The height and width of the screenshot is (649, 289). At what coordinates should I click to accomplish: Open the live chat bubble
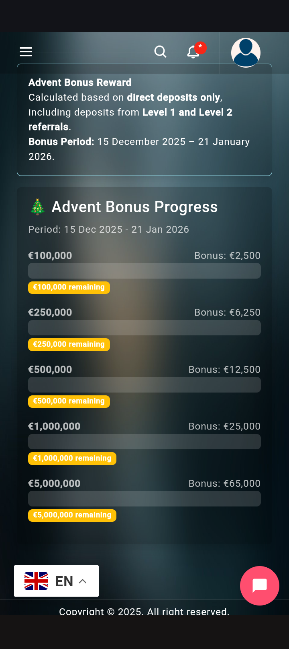click(x=259, y=585)
